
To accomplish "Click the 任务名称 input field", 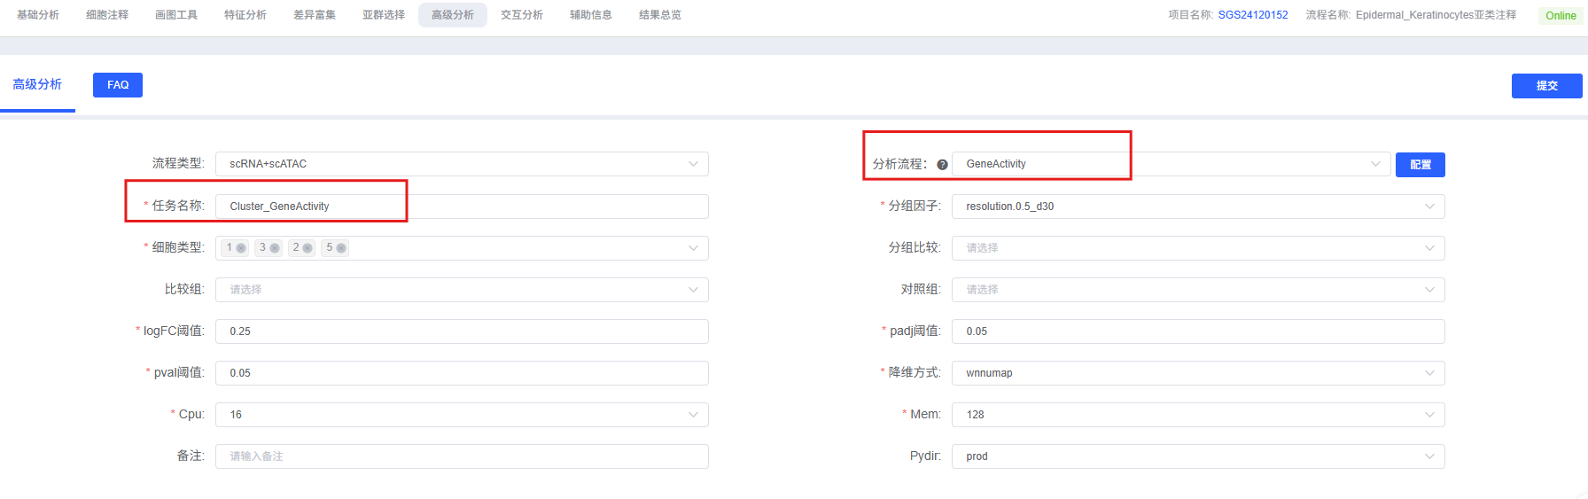I will (x=461, y=207).
